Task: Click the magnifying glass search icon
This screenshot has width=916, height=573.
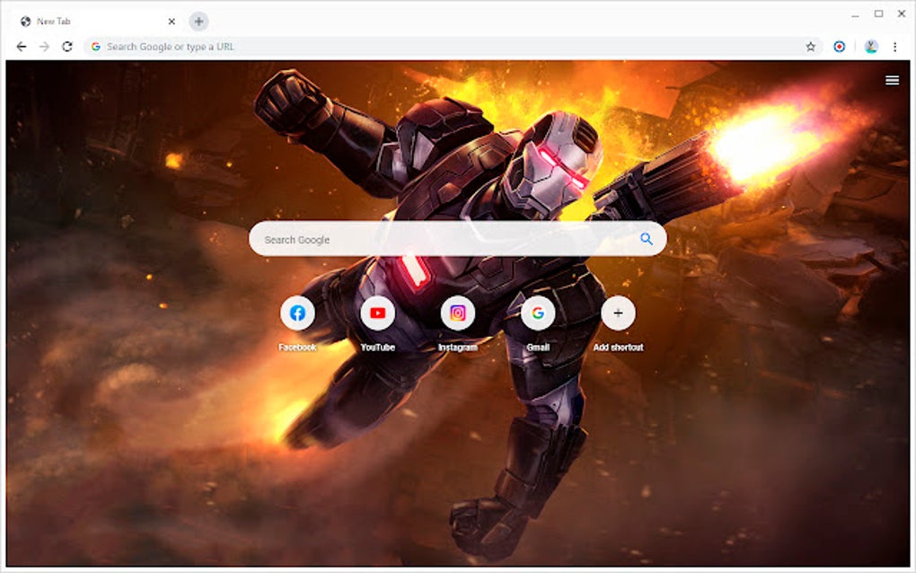Action: tap(645, 239)
